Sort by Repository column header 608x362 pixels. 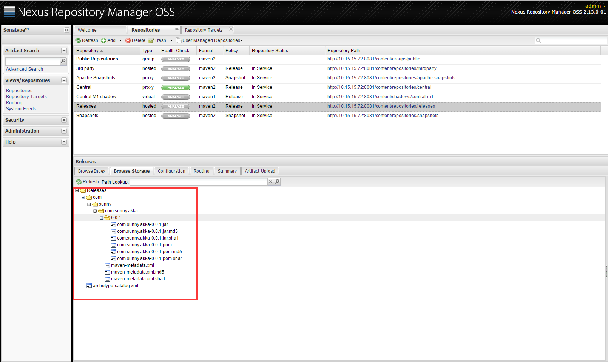106,51
